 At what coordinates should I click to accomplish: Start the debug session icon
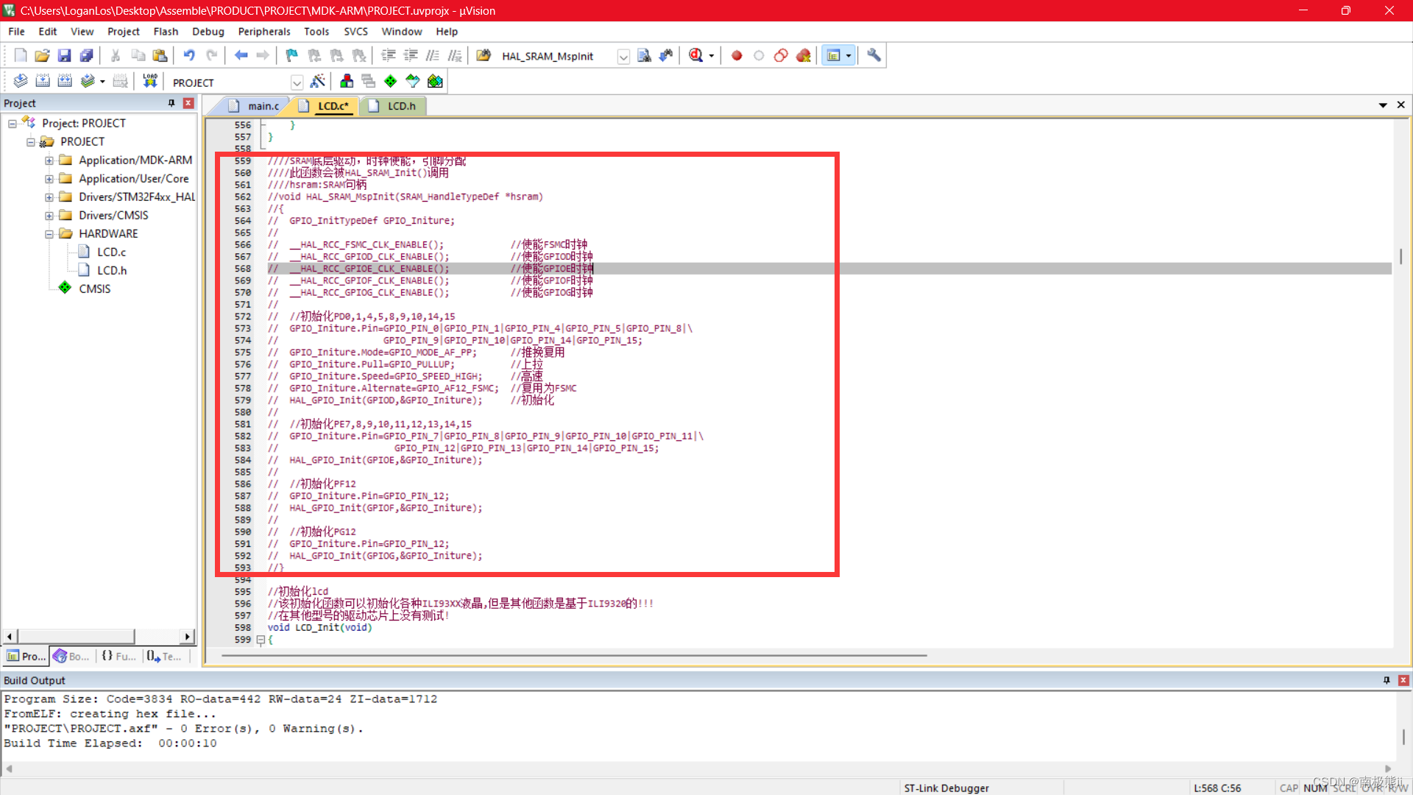tap(695, 56)
